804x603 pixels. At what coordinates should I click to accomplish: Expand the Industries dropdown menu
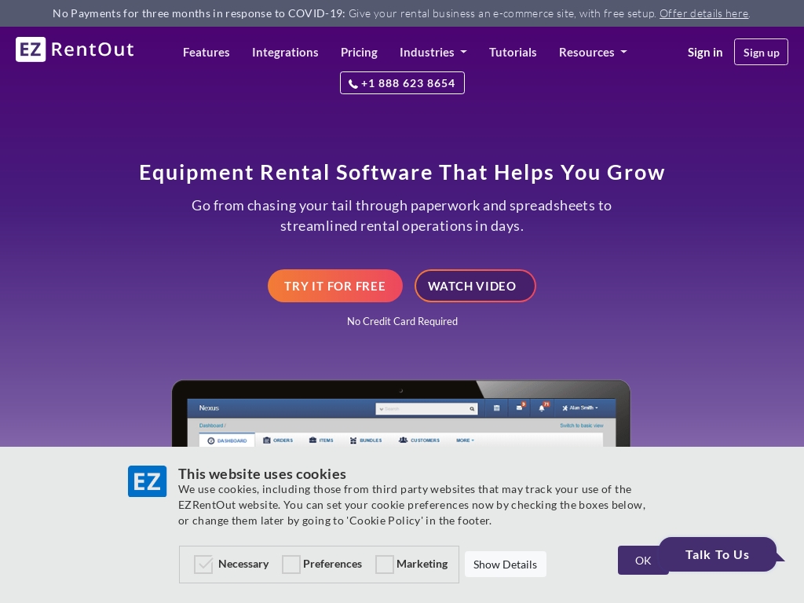click(433, 53)
